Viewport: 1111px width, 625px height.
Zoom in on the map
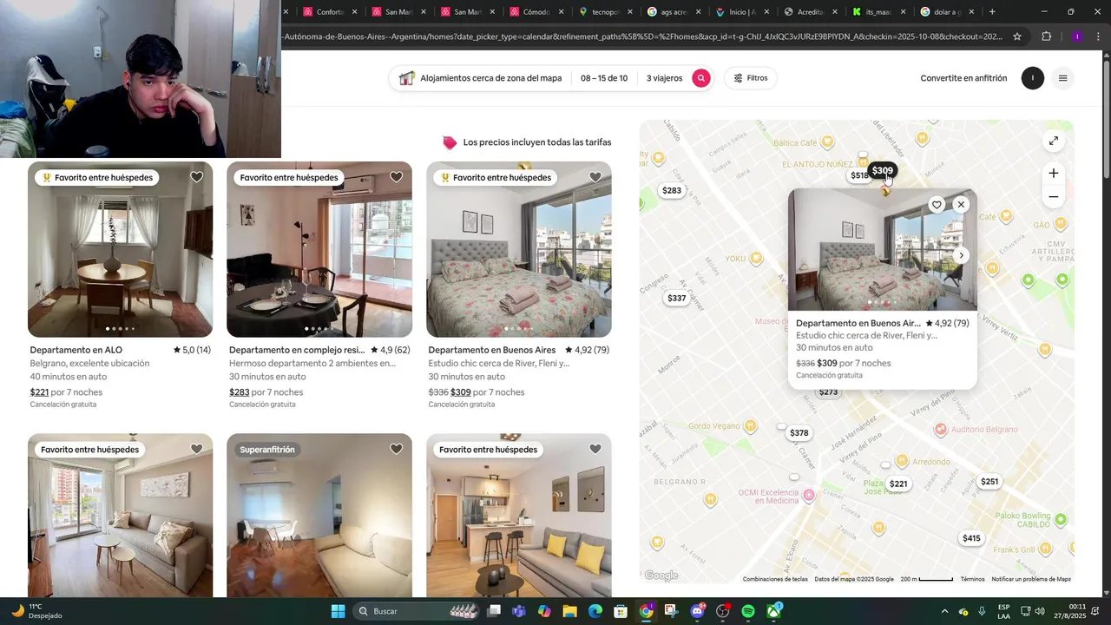pos(1053,174)
